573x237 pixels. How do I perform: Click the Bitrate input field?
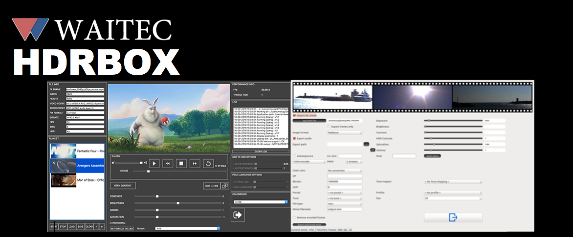(x=345, y=181)
